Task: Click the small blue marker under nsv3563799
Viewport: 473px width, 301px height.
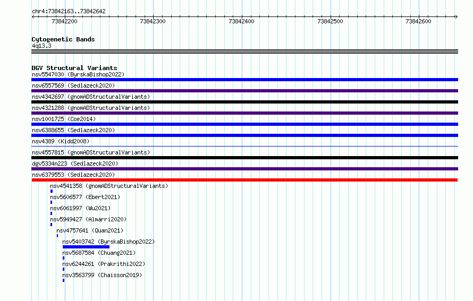Action: 64,280
